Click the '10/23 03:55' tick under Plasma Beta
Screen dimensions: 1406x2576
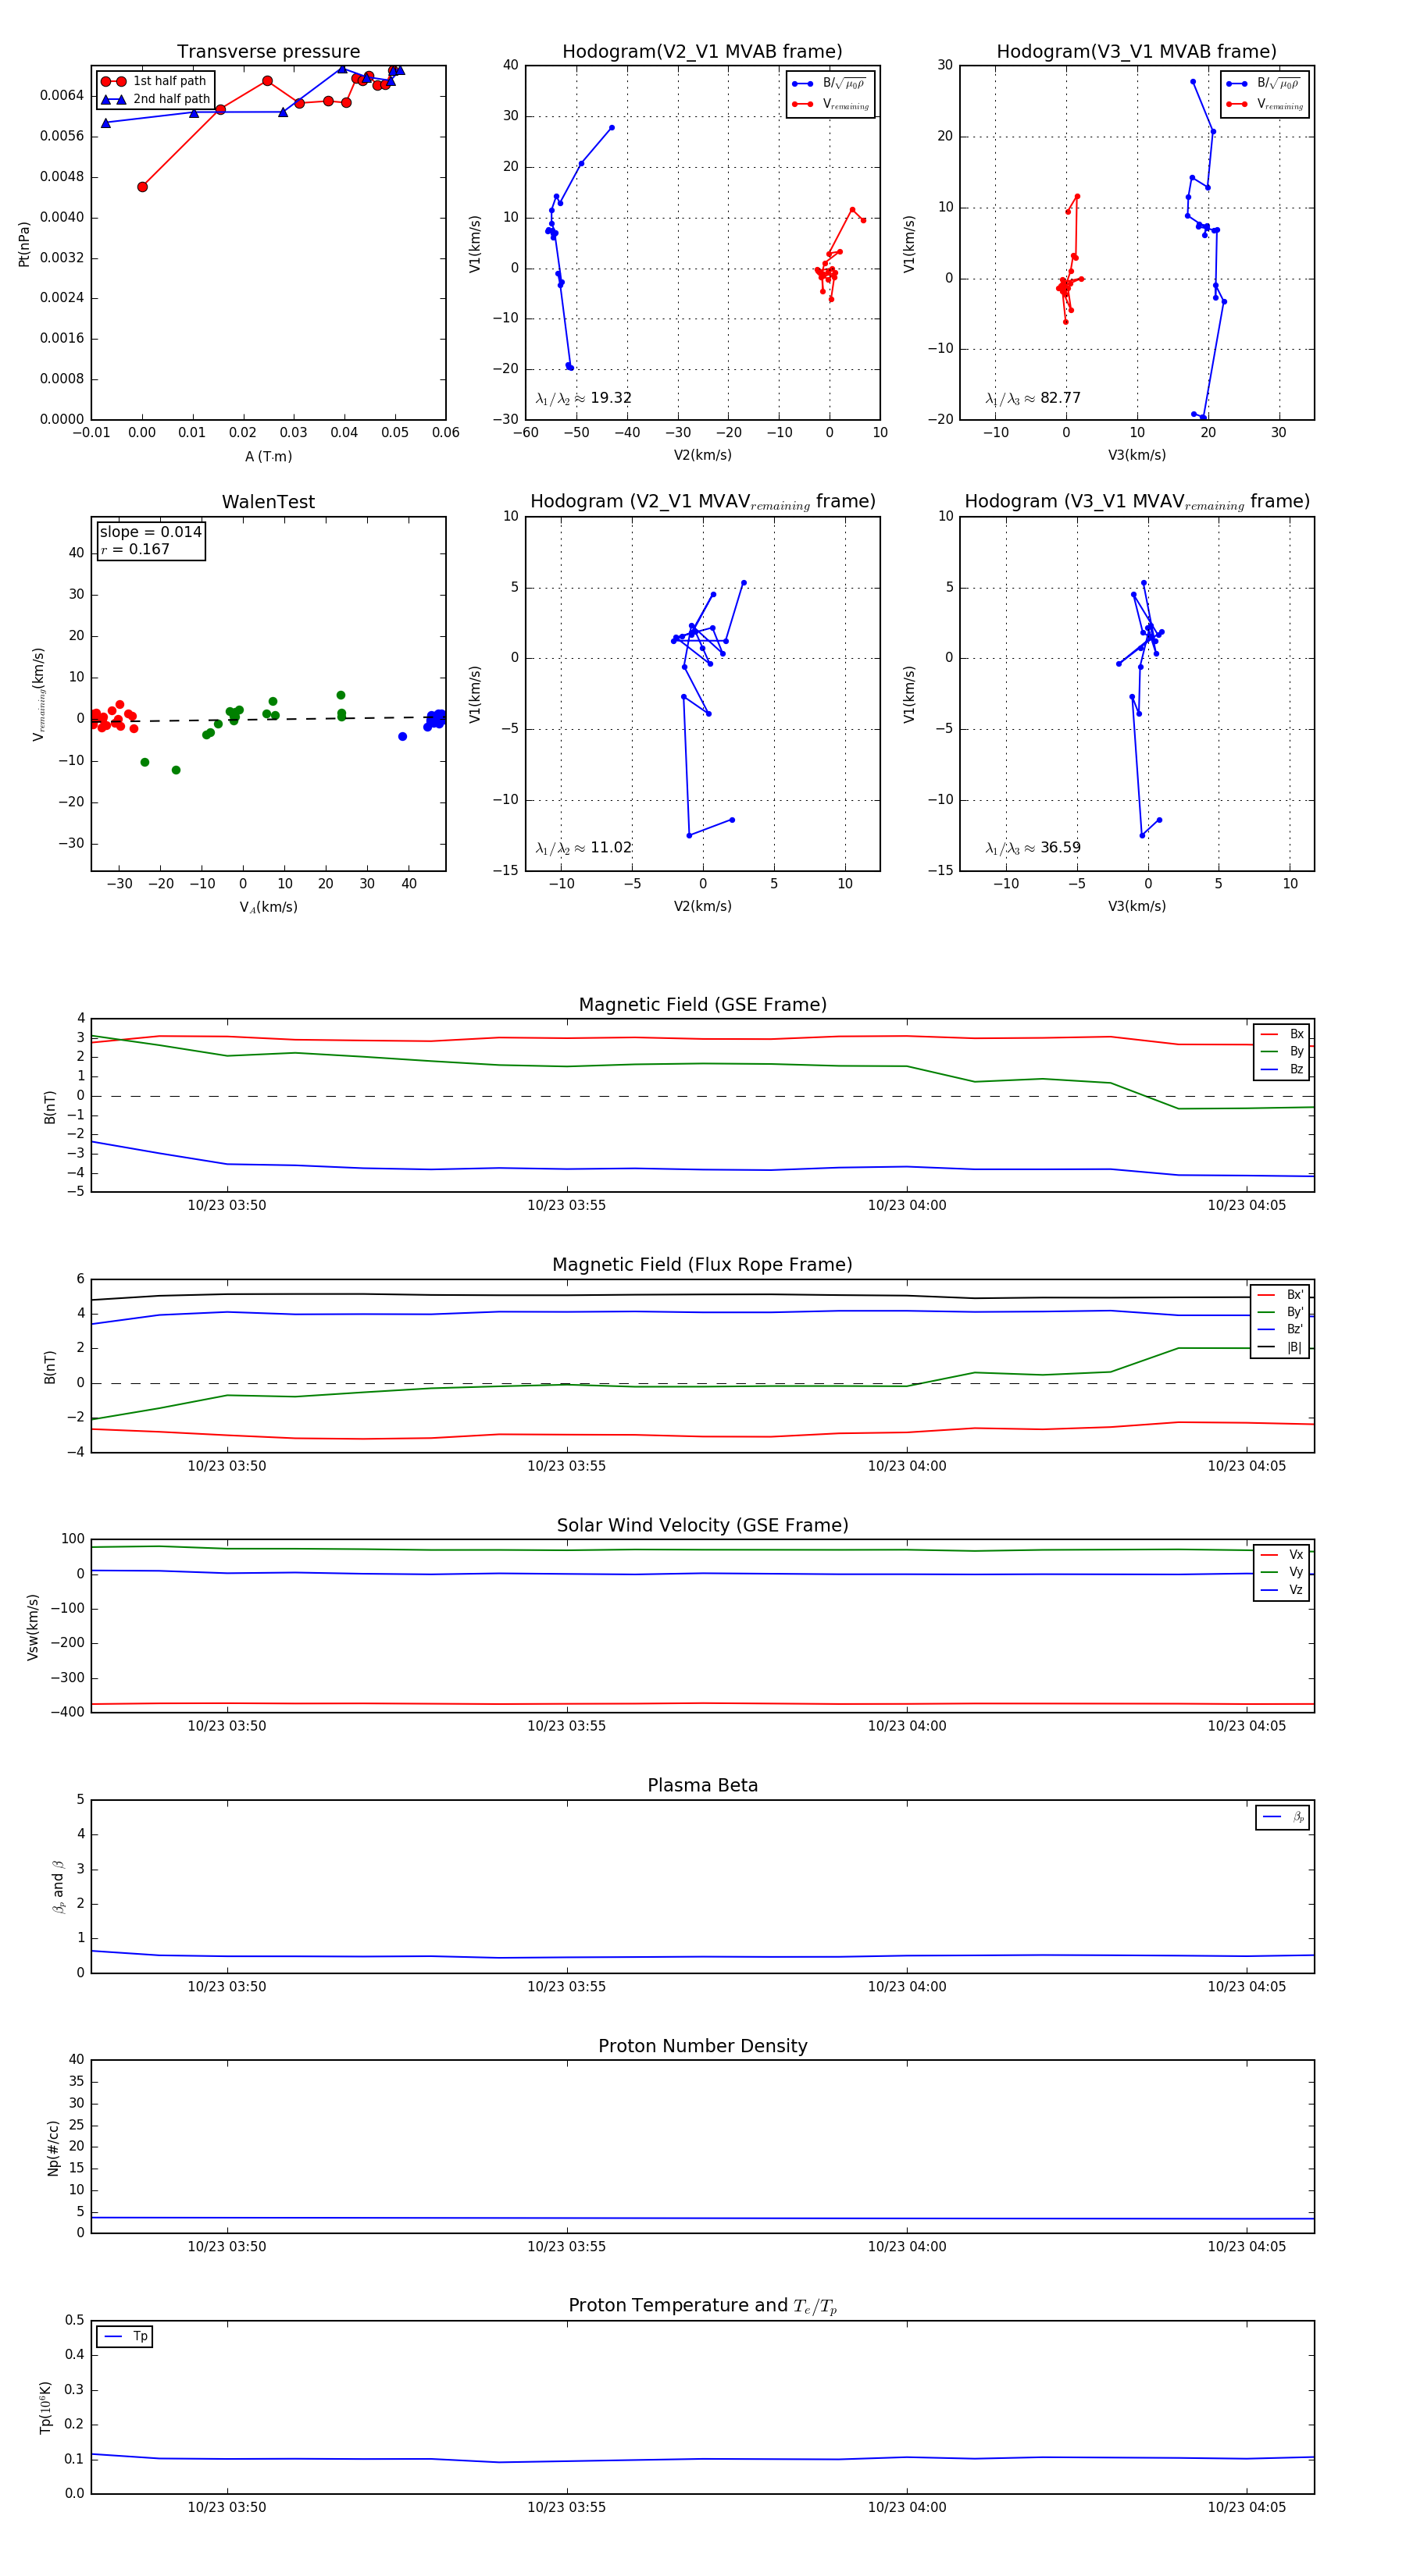(566, 1986)
